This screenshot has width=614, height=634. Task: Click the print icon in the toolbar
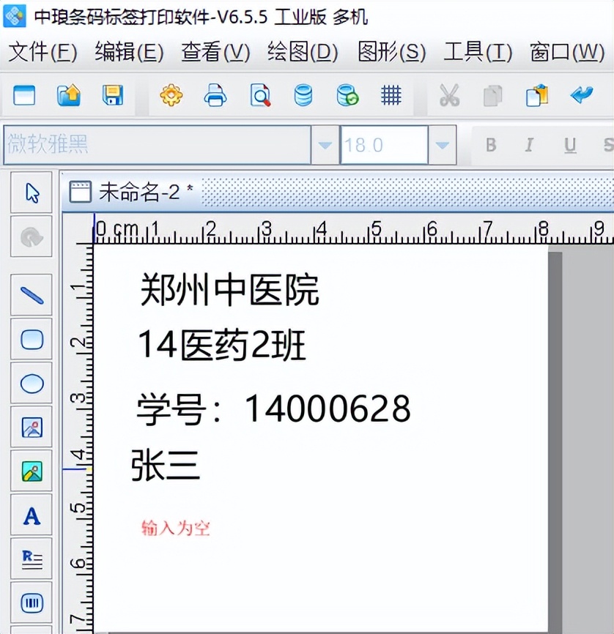215,95
